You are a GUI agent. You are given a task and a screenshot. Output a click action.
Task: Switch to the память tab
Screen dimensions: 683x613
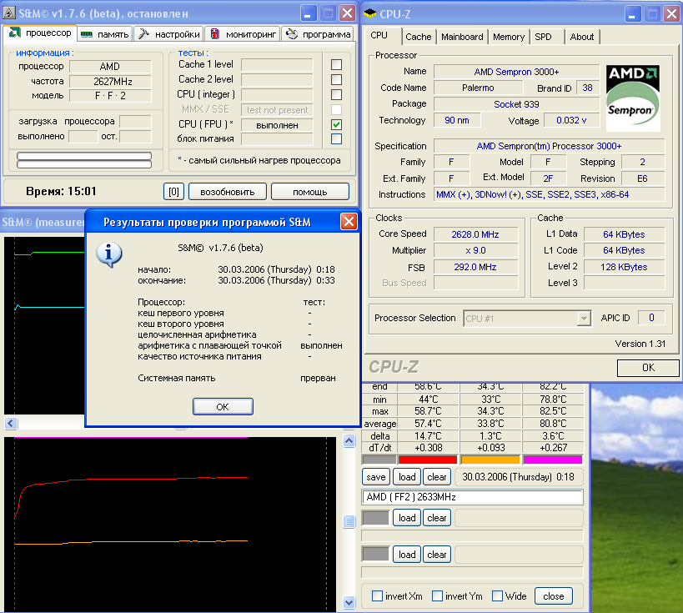[105, 34]
